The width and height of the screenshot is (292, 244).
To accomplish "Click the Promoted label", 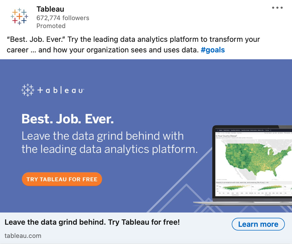I will [x=51, y=26].
